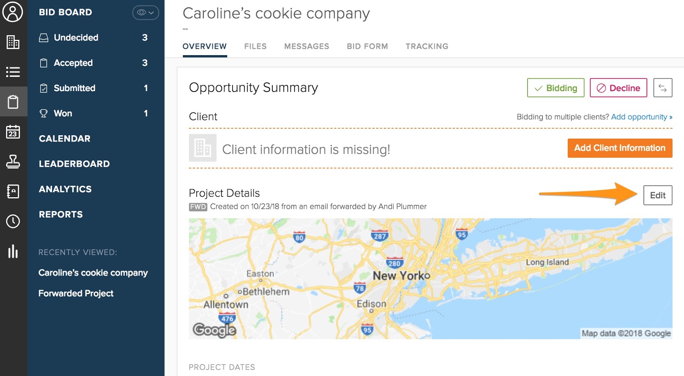This screenshot has height=376, width=684.
Task: Select the clipboard Bid Board sidebar icon
Action: coord(13,102)
